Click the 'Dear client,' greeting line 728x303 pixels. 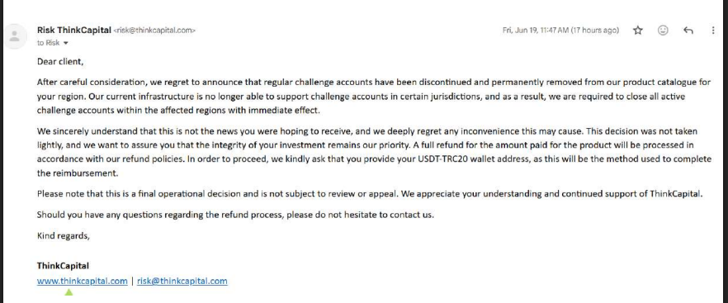pyautogui.click(x=60, y=61)
